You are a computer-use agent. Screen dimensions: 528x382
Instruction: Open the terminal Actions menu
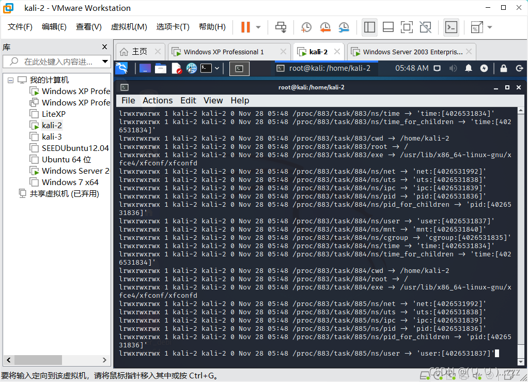tap(158, 100)
